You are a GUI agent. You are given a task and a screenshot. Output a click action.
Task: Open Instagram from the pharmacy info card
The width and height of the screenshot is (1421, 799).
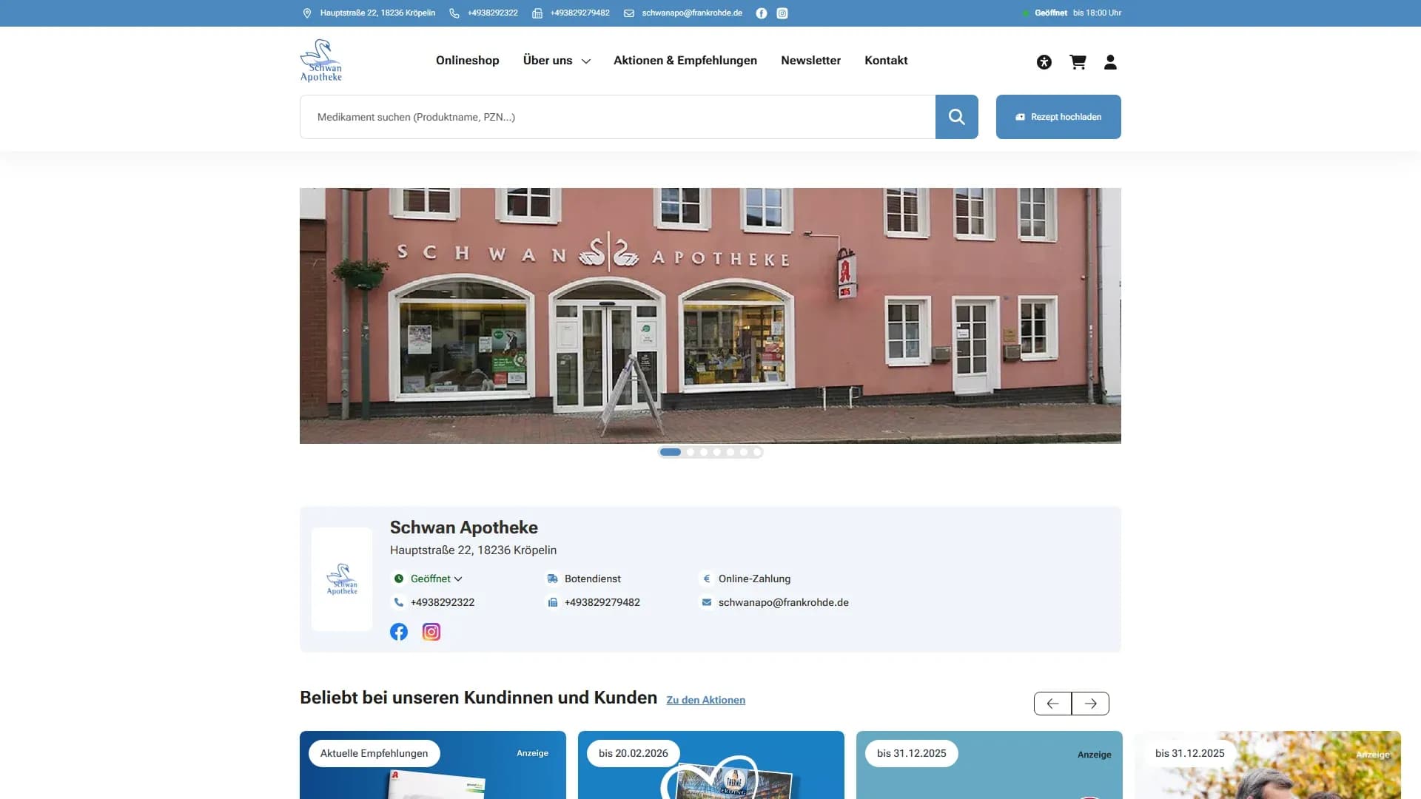coord(431,631)
